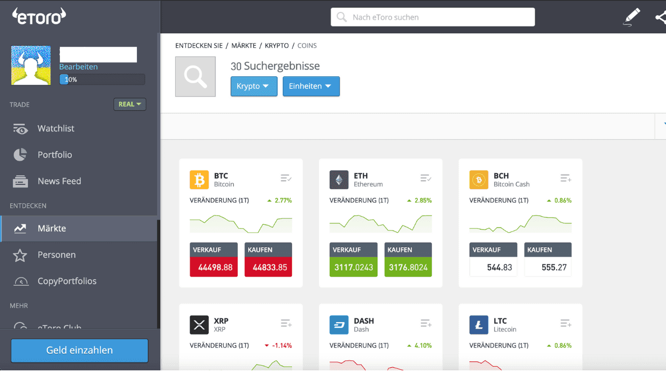Viewport: 666px width, 374px height.
Task: Click KRYPTO breadcrumb link
Action: tap(277, 46)
